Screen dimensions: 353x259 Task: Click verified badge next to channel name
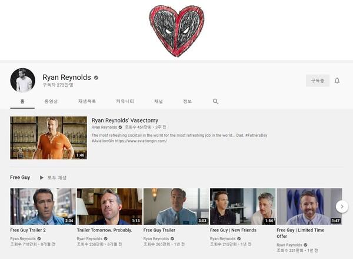(x=96, y=78)
